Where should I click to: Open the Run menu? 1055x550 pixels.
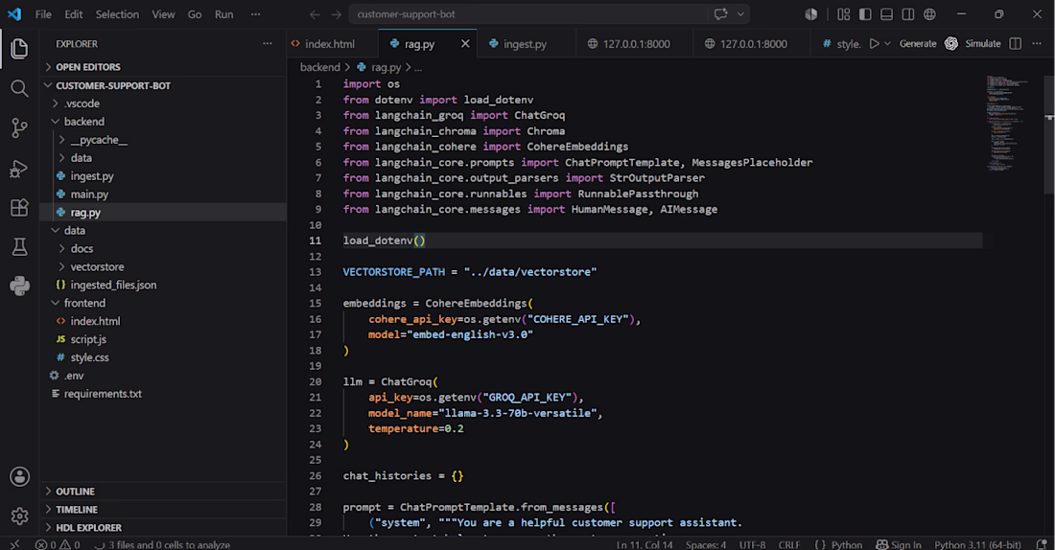click(x=224, y=14)
